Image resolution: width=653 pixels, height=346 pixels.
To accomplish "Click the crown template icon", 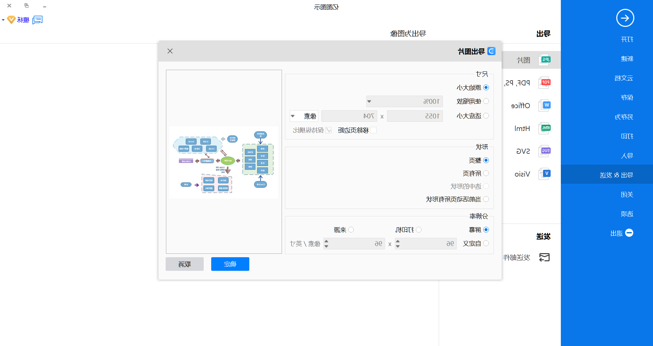I will point(11,20).
